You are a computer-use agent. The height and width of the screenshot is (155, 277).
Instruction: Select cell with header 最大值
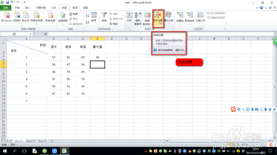pos(97,47)
